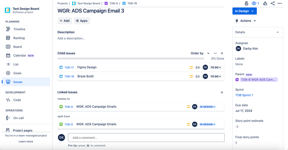
Task: Click the Braze Build subtask type icon
Action: coord(61,76)
